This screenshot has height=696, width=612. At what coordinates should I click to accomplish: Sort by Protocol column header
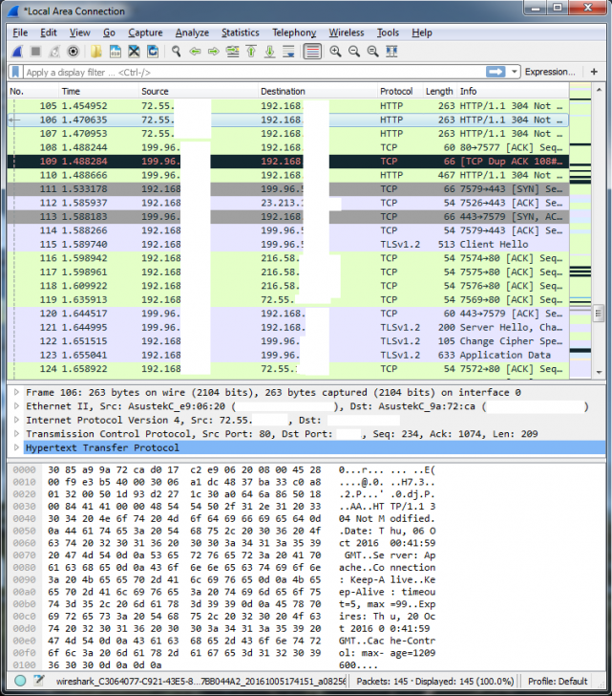coord(399,92)
